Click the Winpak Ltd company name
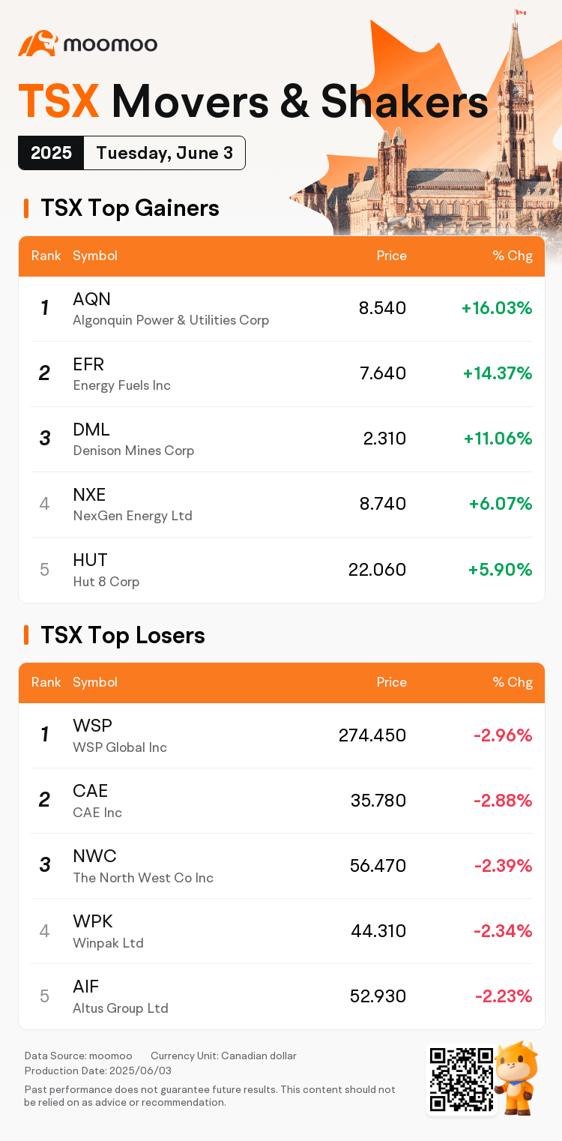Viewport: 562px width, 1141px height. point(108,943)
